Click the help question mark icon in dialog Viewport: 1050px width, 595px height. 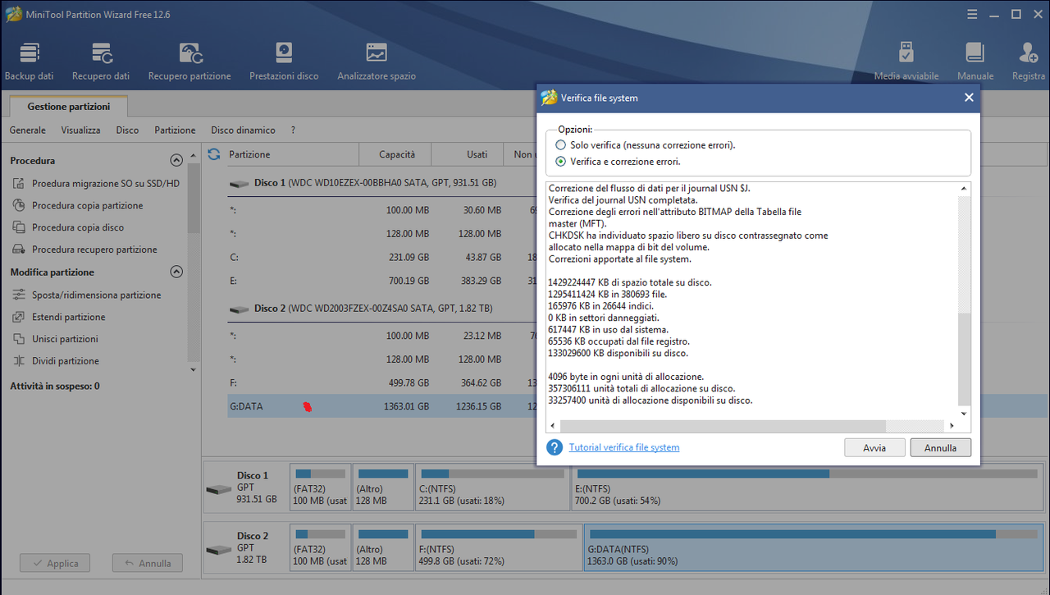point(555,447)
